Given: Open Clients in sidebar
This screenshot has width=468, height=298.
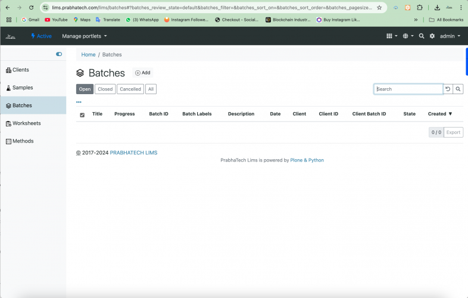Looking at the screenshot, I should (33, 70).
